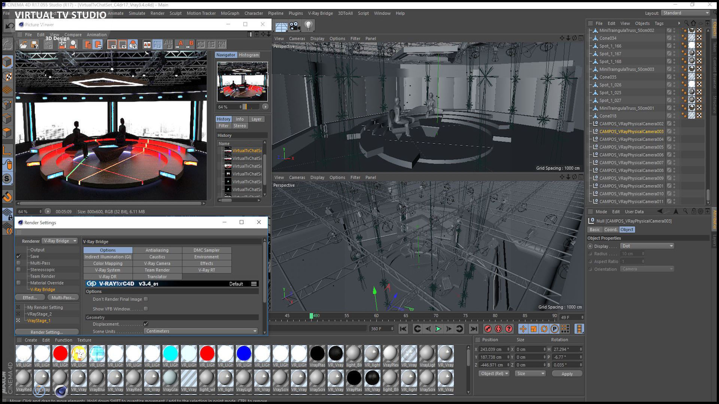The height and width of the screenshot is (404, 719).
Task: Open the Renderer V-Ray Bridge dropdown
Action: (60, 241)
